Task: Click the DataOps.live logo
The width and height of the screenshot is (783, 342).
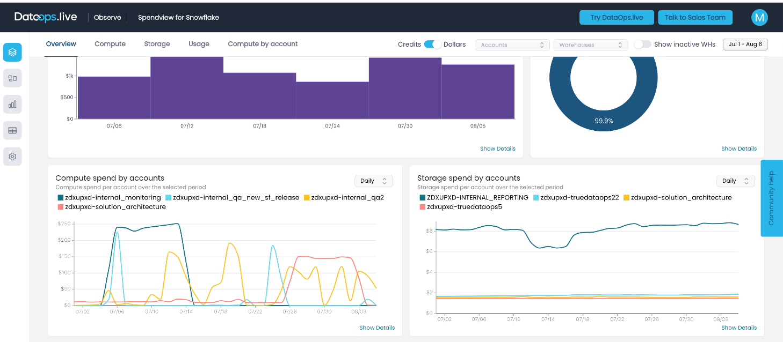Action: click(x=46, y=17)
